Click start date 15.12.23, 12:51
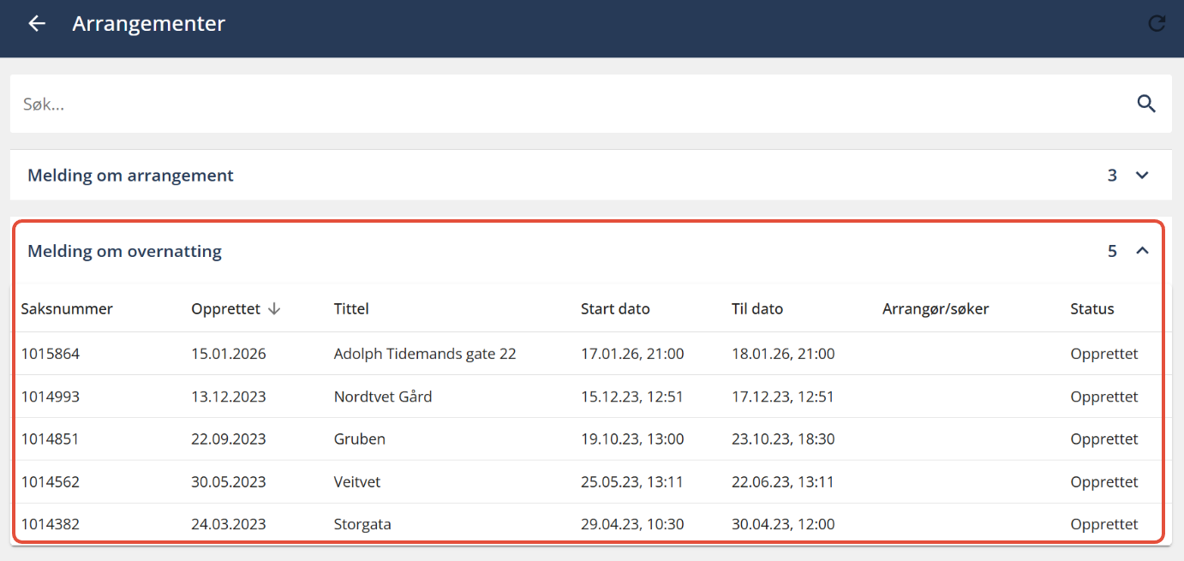This screenshot has width=1184, height=561. pos(632,397)
